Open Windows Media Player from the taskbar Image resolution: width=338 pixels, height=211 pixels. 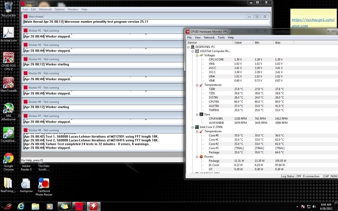[50, 206]
